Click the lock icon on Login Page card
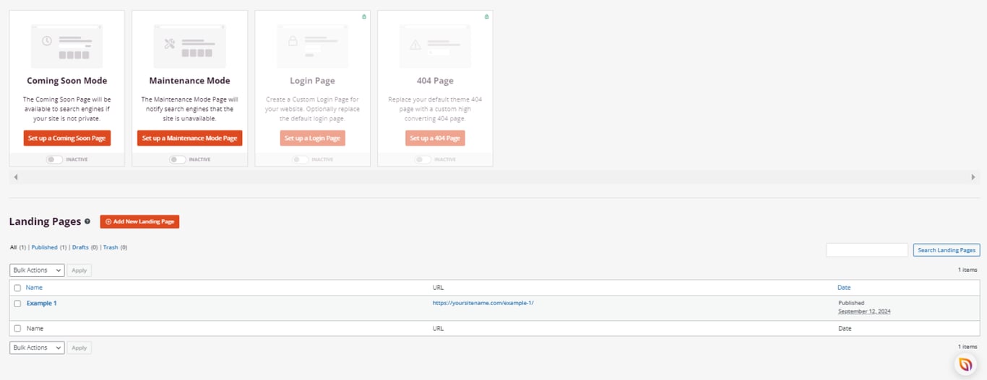This screenshot has width=987, height=380. click(x=363, y=17)
